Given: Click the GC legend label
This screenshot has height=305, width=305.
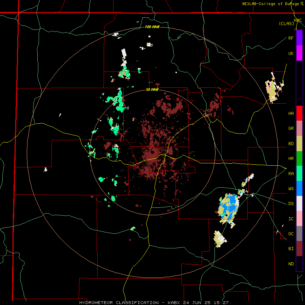Looking at the screenshot, I should coord(291,234).
